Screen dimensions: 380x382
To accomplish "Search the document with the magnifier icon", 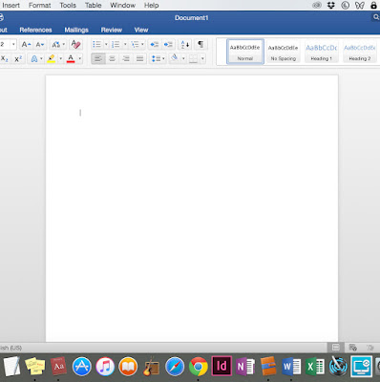I will pos(375,17).
